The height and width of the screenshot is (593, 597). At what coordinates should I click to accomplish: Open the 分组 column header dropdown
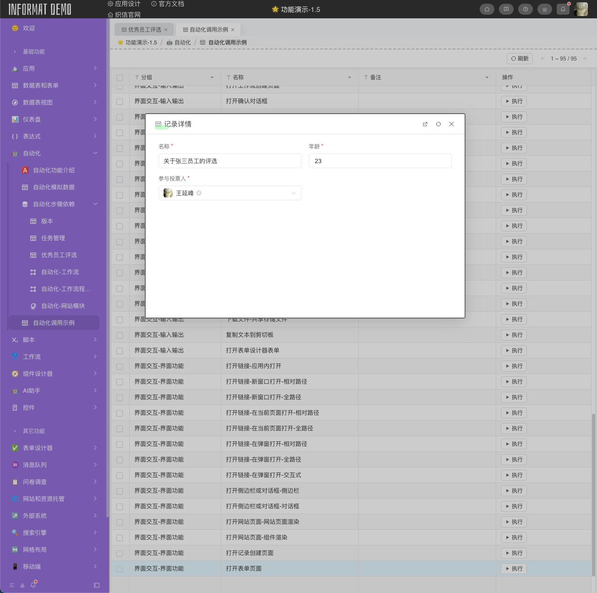pyautogui.click(x=212, y=77)
